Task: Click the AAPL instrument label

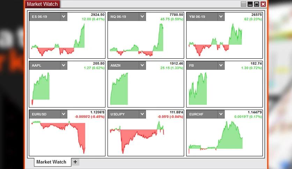Action: 36,66
